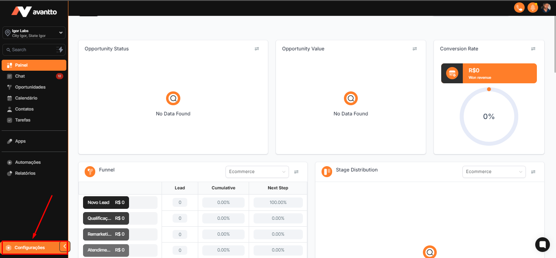Image resolution: width=556 pixels, height=258 pixels.
Task: Open the Chat menu item
Action: point(20,76)
